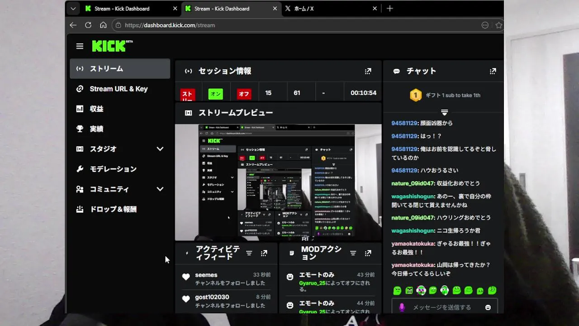Click the 61 value in session info
The height and width of the screenshot is (326, 579).
(297, 93)
